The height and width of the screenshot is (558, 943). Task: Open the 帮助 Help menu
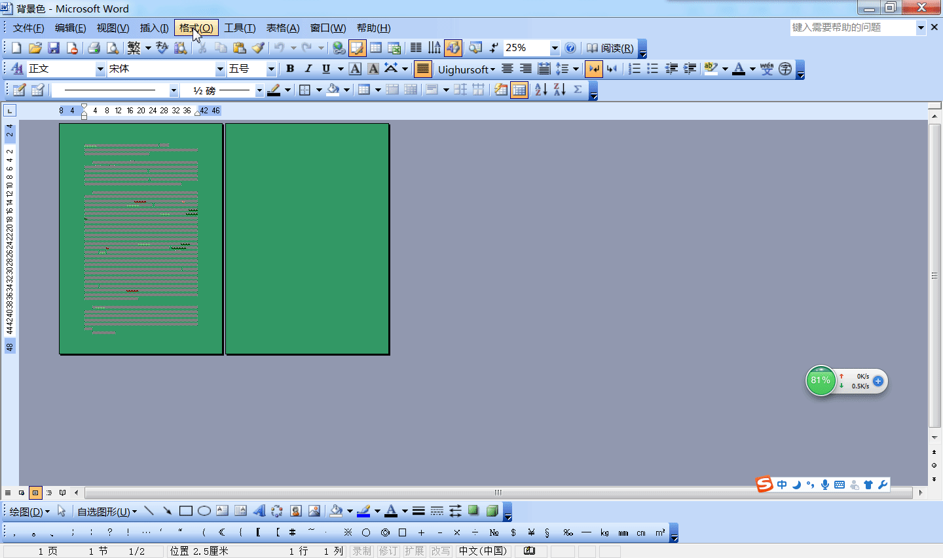[374, 28]
